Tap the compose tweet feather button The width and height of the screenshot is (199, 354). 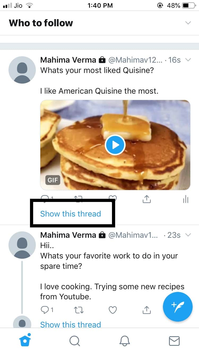(178, 307)
